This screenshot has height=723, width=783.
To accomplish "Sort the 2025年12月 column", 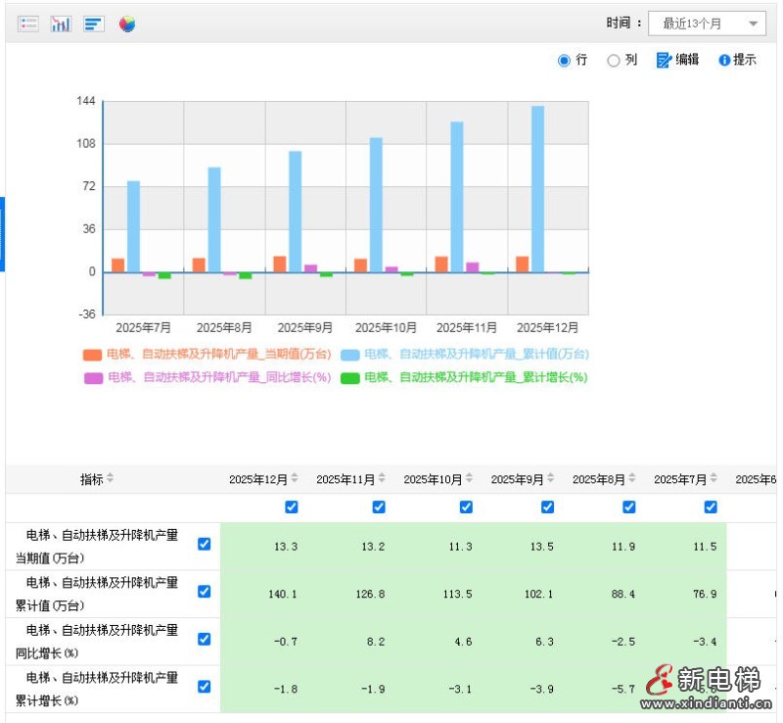I will point(295,479).
